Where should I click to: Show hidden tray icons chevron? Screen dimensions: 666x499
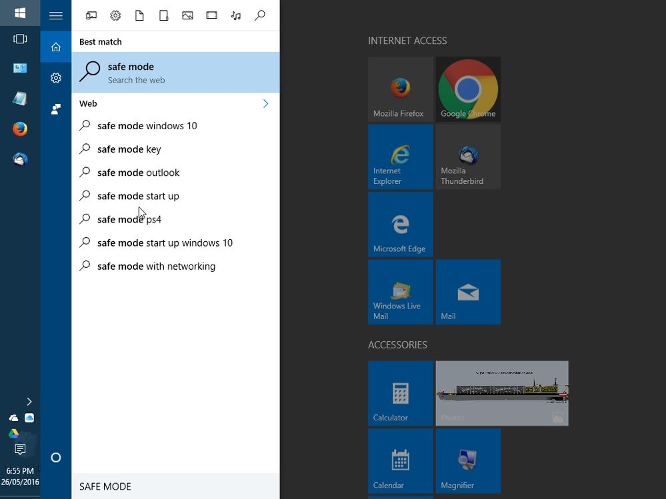29,402
